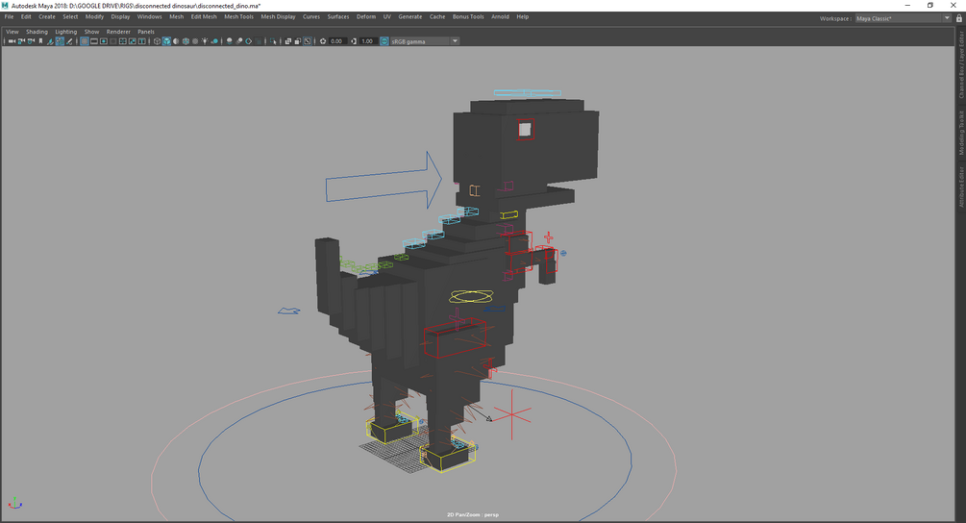
Task: Switch to wireframe display icon
Action: 157,41
